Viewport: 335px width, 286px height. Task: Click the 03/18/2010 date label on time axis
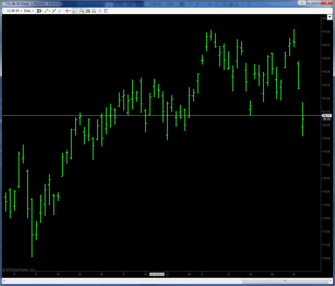(x=157, y=274)
